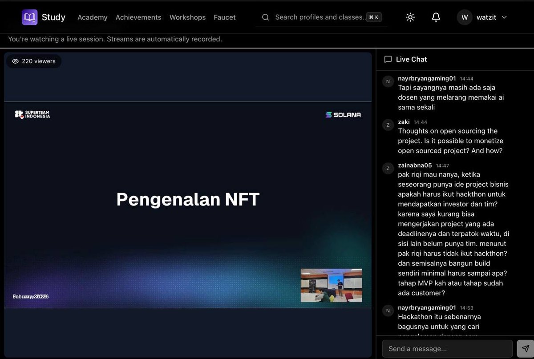The width and height of the screenshot is (534, 359).
Task: Go to the Workshops tab
Action: pyautogui.click(x=187, y=17)
